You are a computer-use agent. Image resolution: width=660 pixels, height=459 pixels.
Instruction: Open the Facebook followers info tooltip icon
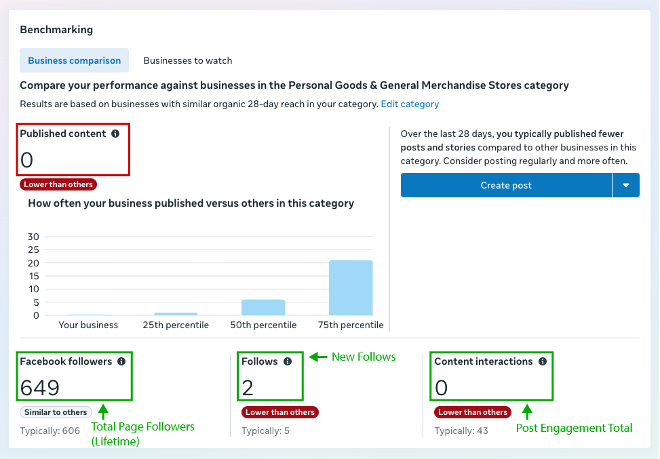coord(121,362)
